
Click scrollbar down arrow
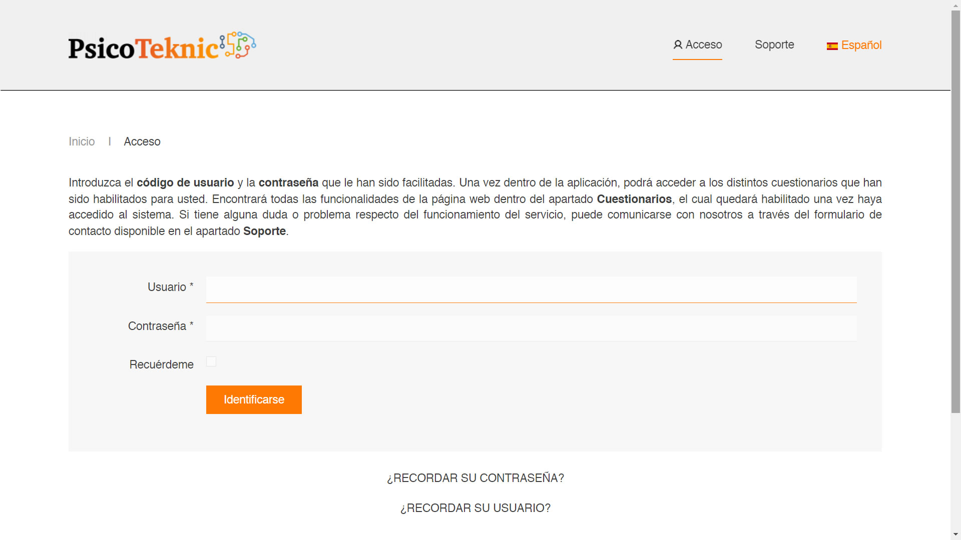pyautogui.click(x=955, y=535)
